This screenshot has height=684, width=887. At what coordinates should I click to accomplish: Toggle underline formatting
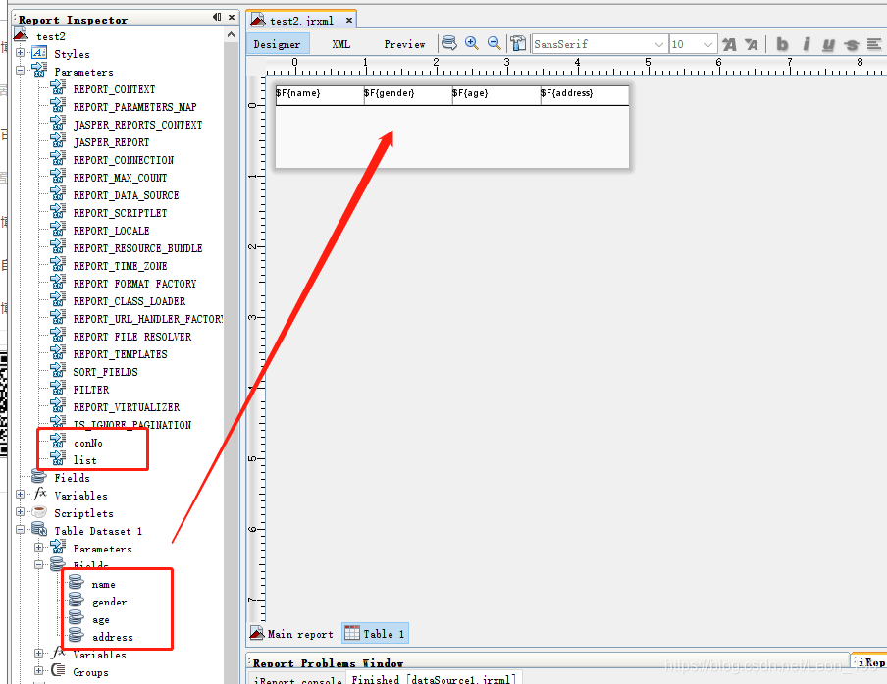click(x=829, y=44)
